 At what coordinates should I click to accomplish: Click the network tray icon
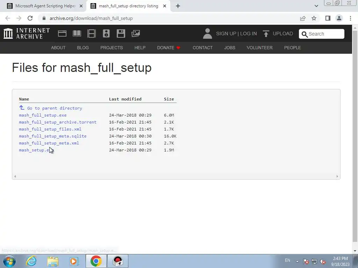(314, 261)
